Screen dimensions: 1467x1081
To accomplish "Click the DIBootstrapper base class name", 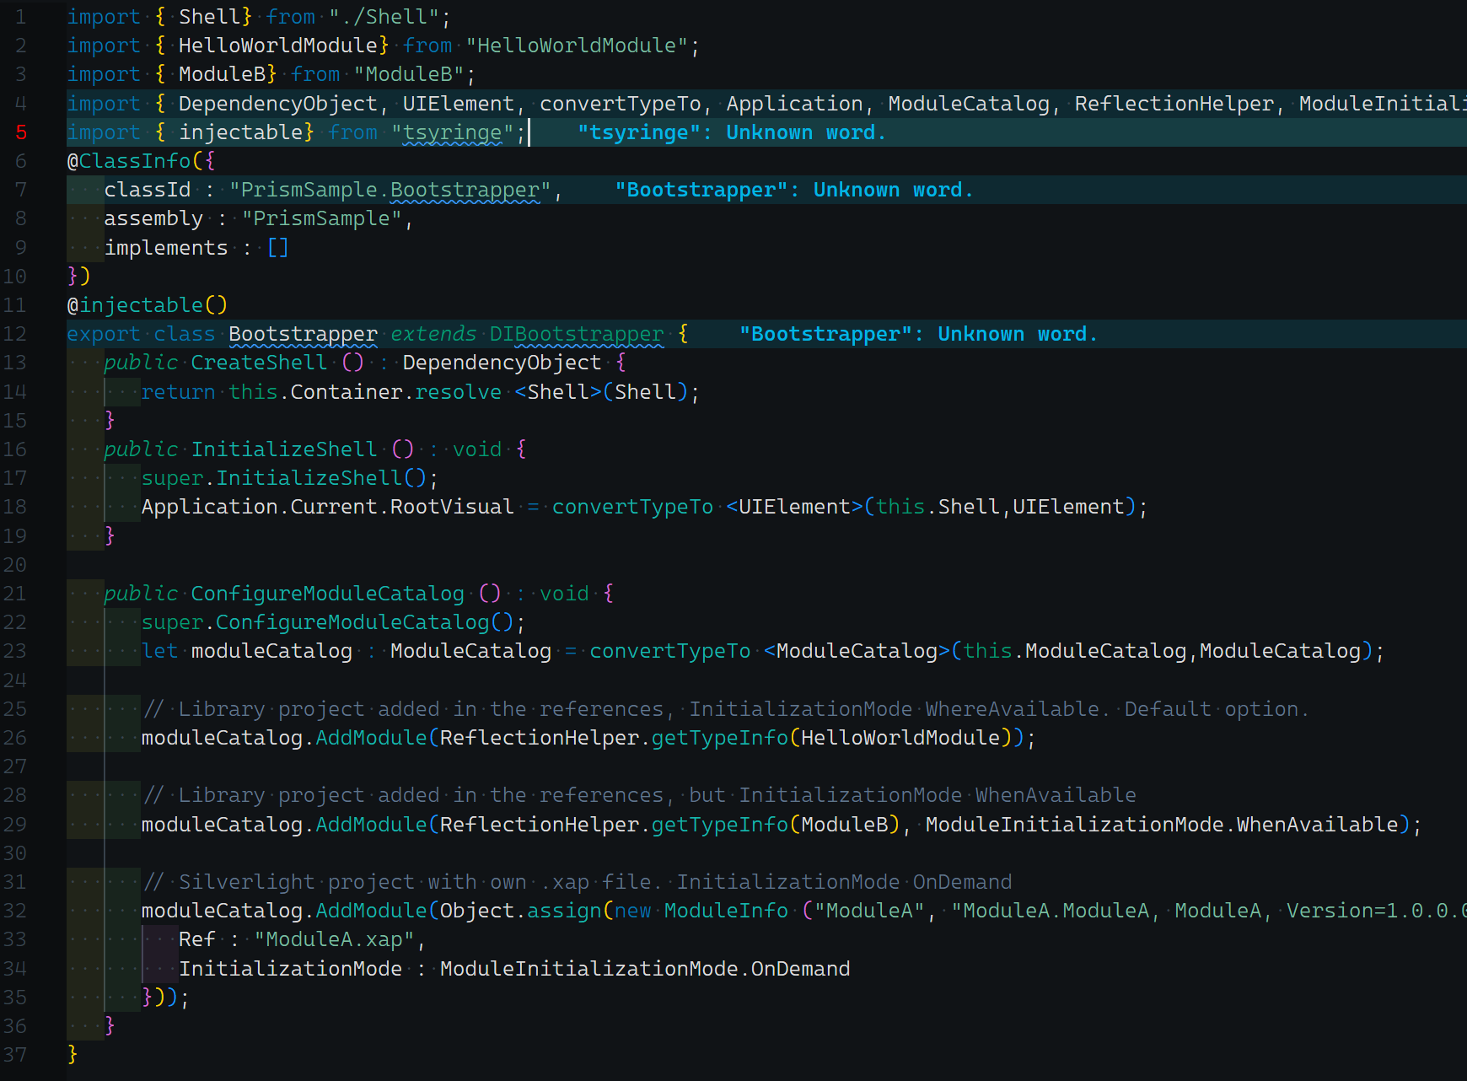I will click(x=577, y=334).
